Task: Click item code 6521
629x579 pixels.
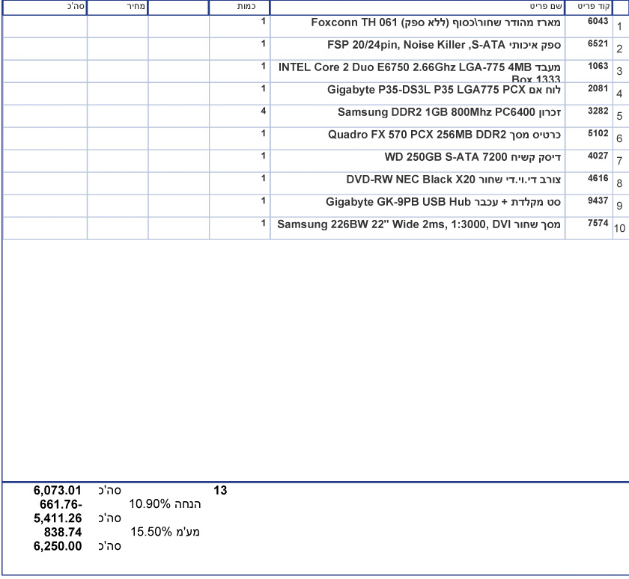Action: pyautogui.click(x=598, y=43)
